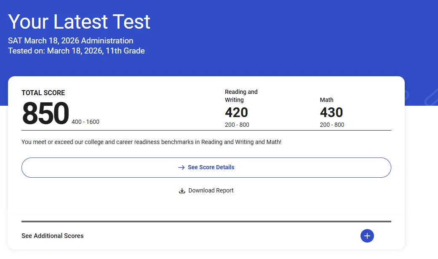
Task: Click the Tested on date line
Action: click(x=76, y=51)
